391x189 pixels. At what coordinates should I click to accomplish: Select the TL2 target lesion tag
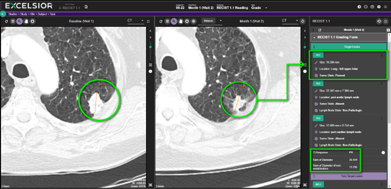[318, 83]
